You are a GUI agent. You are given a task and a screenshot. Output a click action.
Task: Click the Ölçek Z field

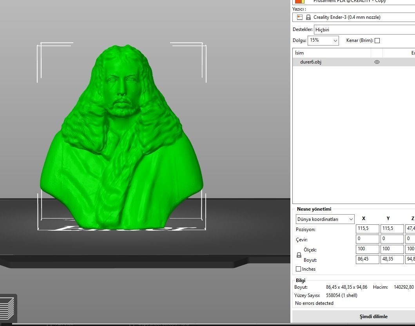pos(410,249)
